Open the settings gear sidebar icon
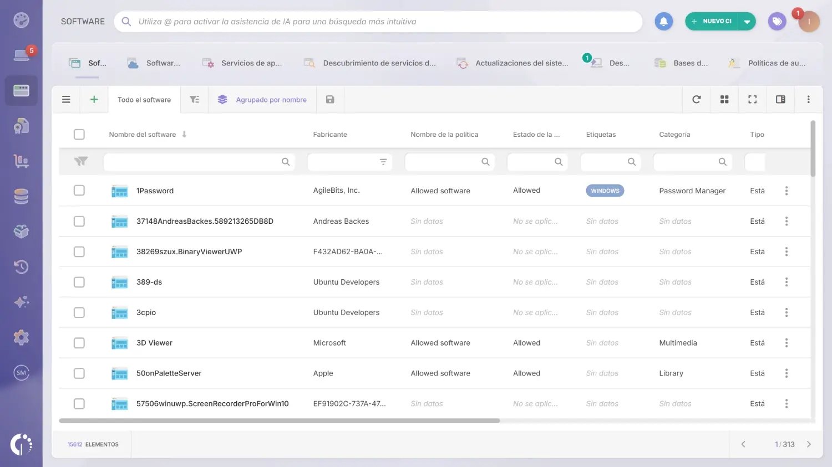The width and height of the screenshot is (832, 467). tap(21, 337)
